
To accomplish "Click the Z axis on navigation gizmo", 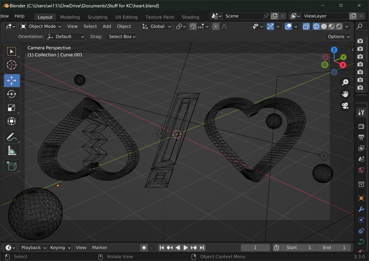I will point(334,50).
